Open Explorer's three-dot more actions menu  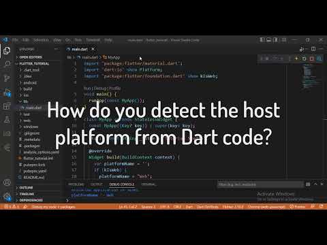pos(56,49)
